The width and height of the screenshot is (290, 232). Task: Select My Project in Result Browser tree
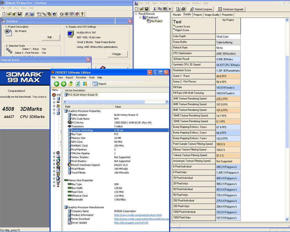(x=157, y=21)
